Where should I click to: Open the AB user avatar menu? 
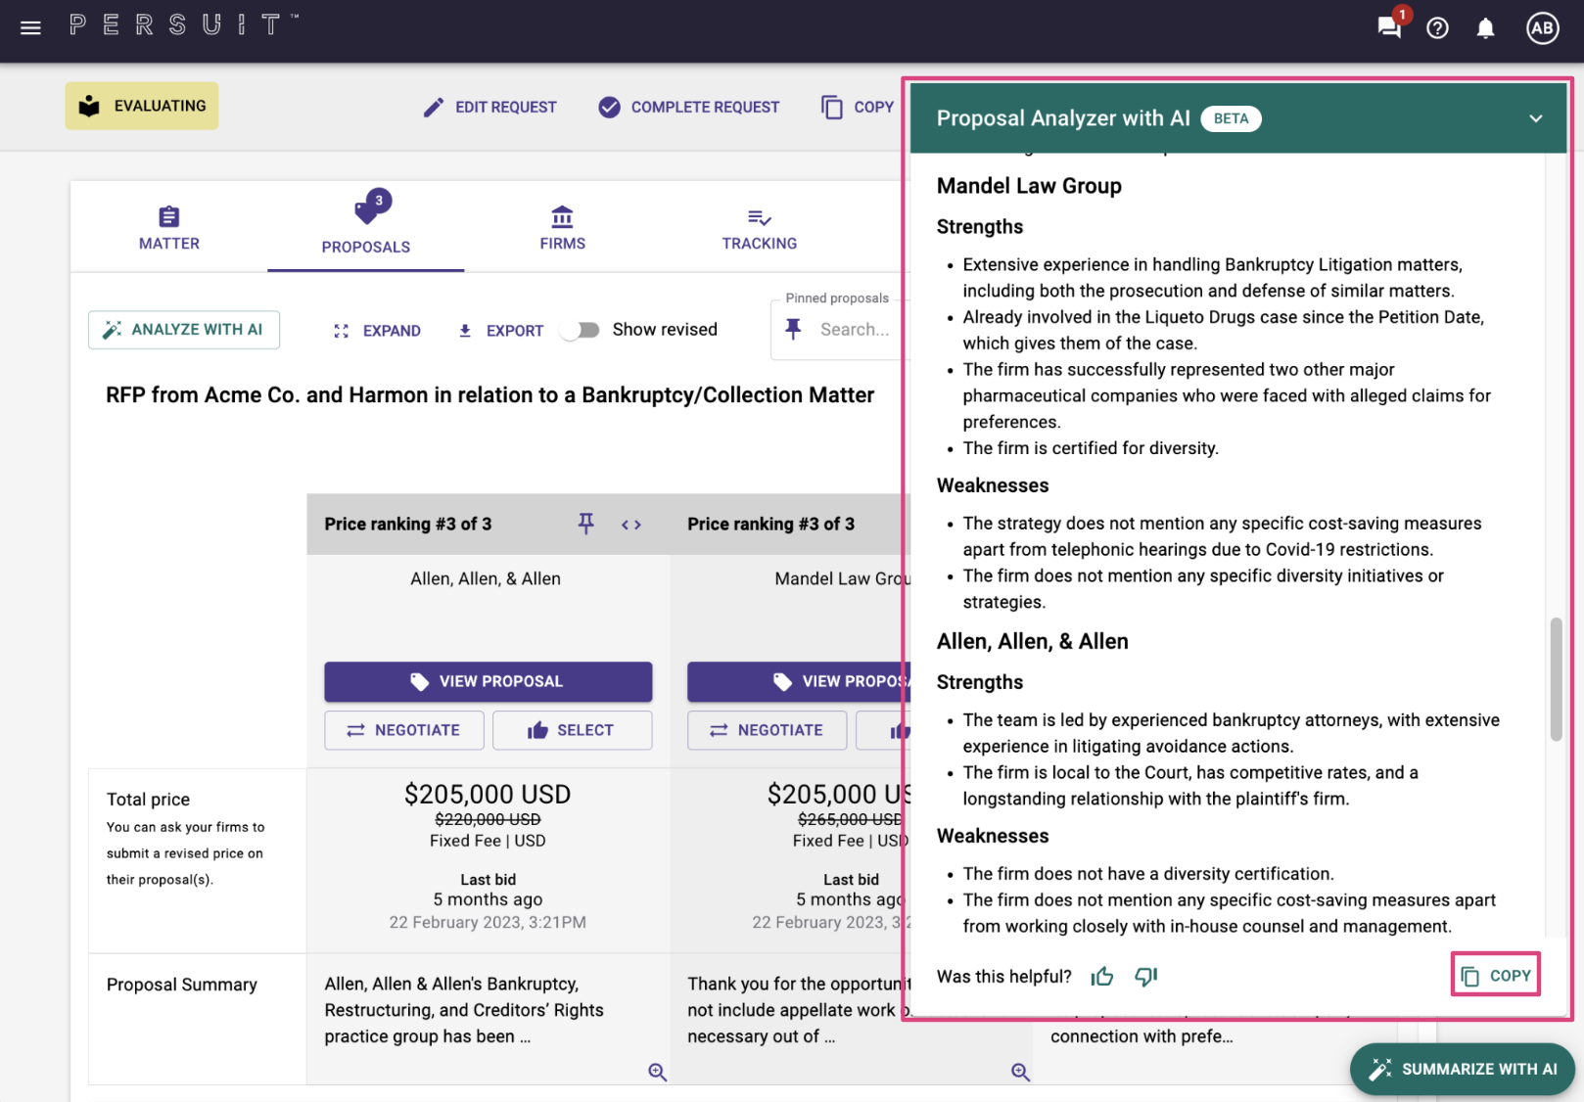point(1543,27)
